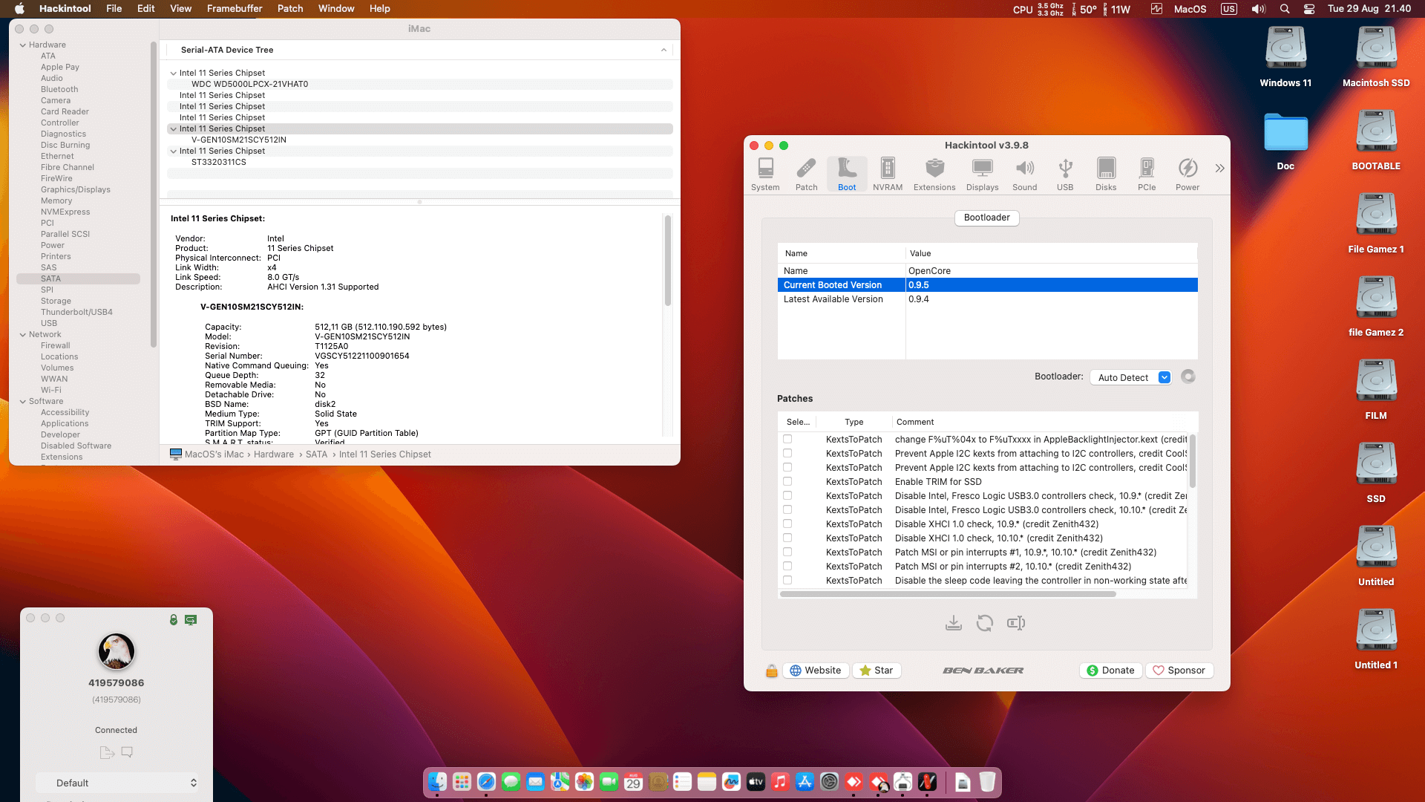Click the horizontal scrollbar under patches table
The width and height of the screenshot is (1425, 802).
[947, 594]
